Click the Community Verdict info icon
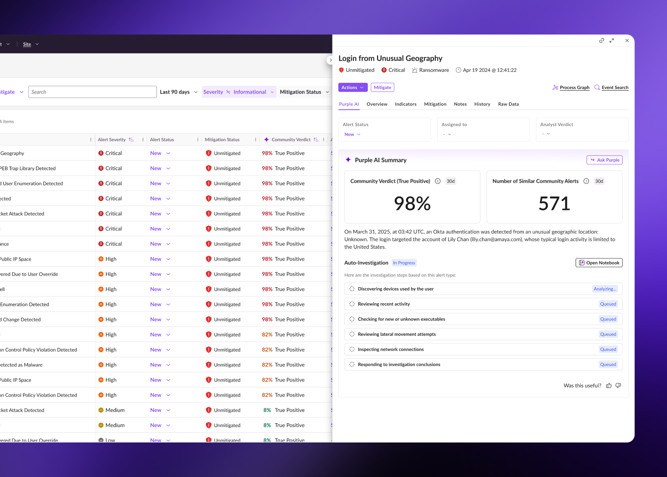The image size is (667, 477). [438, 181]
